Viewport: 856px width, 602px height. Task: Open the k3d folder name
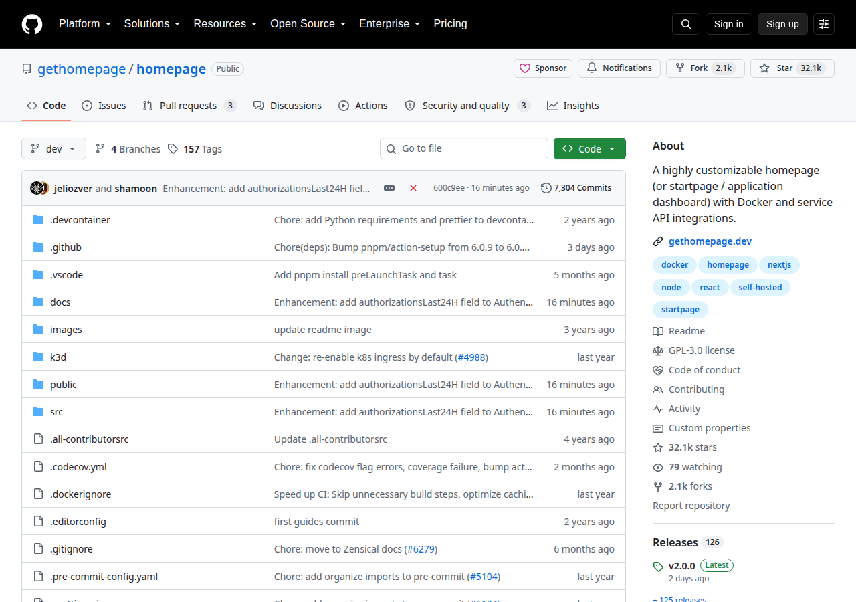click(x=58, y=357)
